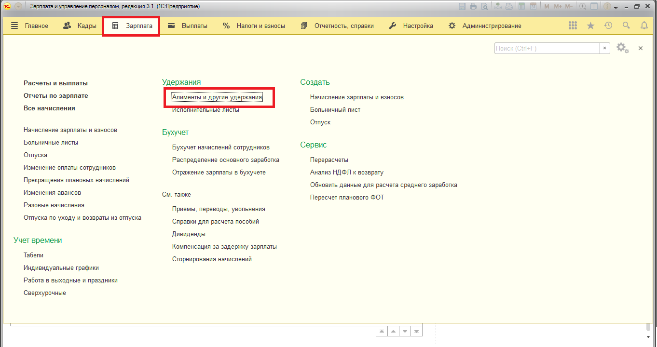
Task: Click the Save icon in title bar
Action: (x=462, y=6)
